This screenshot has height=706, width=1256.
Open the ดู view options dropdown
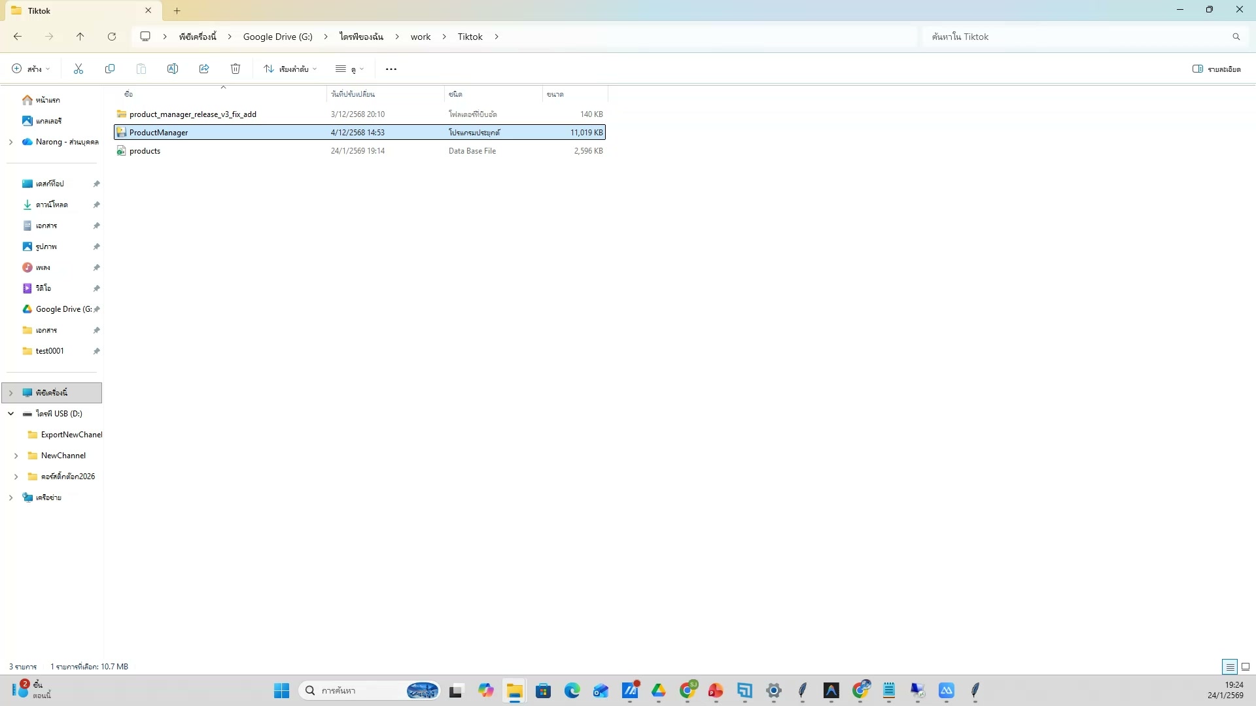point(350,69)
